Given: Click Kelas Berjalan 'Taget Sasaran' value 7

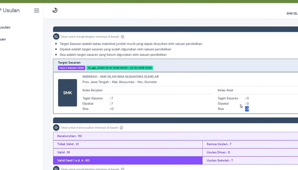Looking at the screenshot, I should [112, 98].
